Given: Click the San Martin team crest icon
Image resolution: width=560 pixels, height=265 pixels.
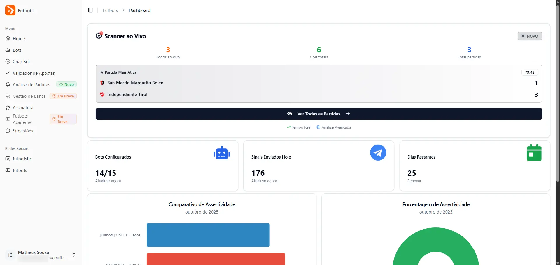Looking at the screenshot, I should click(x=102, y=83).
